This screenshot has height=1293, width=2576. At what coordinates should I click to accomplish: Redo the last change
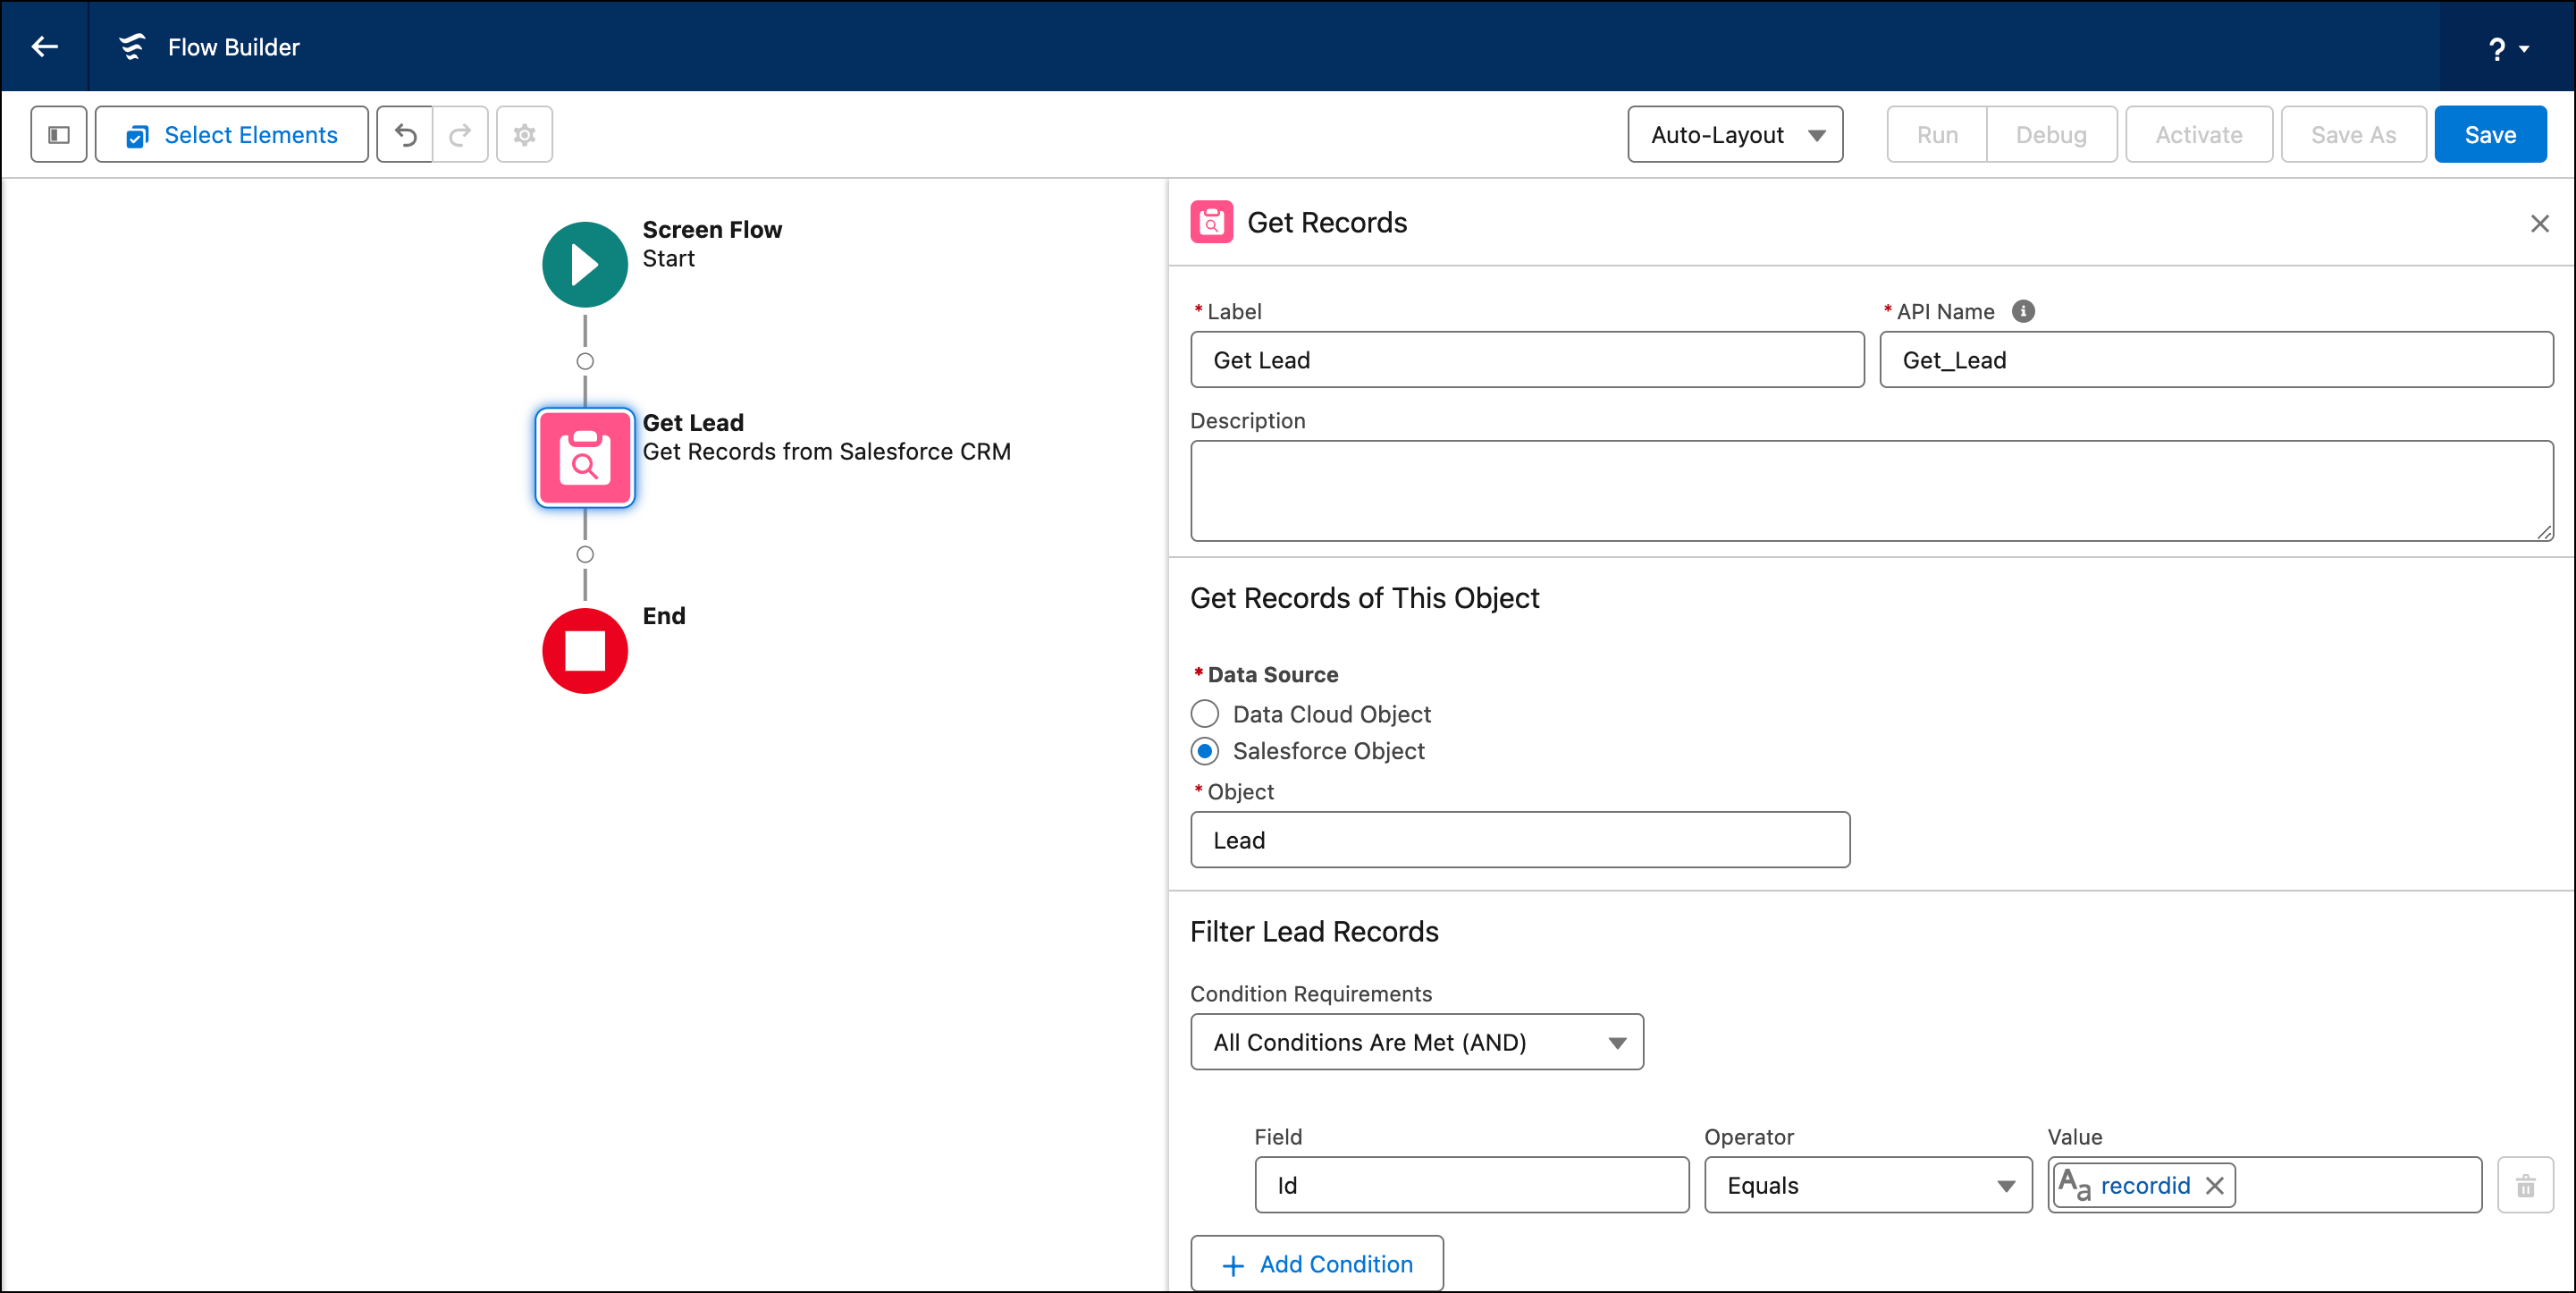[x=460, y=134]
